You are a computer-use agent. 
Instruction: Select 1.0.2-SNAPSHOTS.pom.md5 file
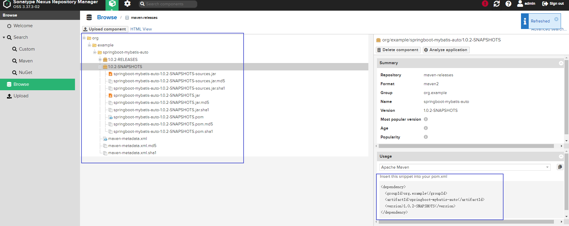[x=163, y=124]
